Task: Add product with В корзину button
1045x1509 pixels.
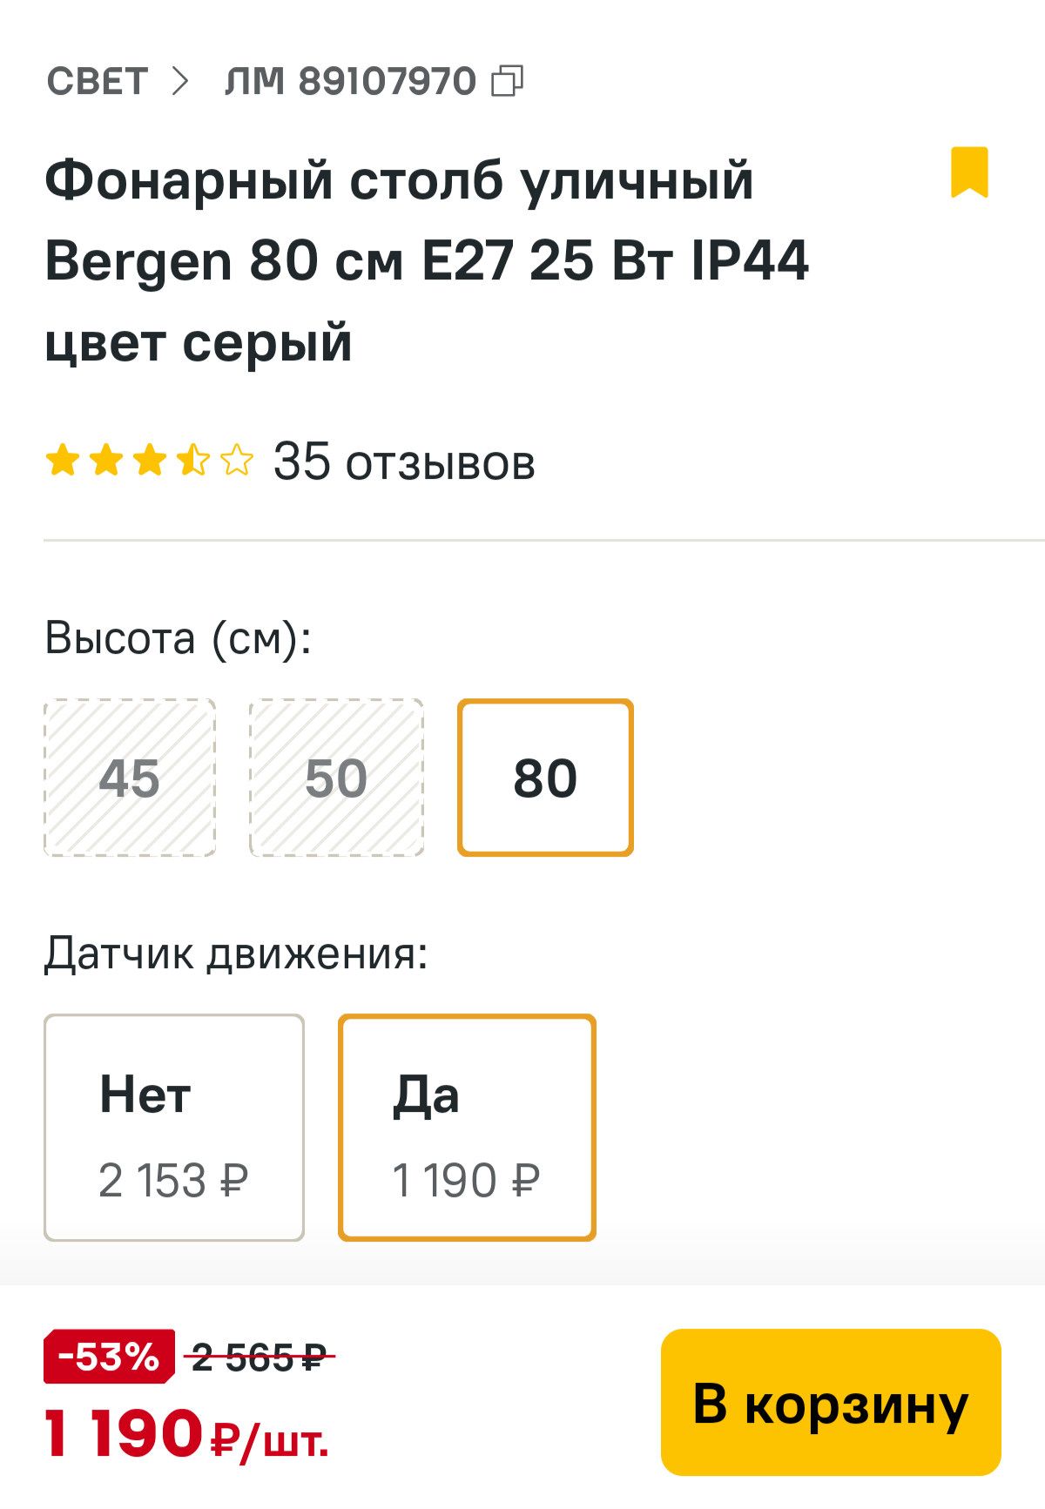Action: 831,1403
